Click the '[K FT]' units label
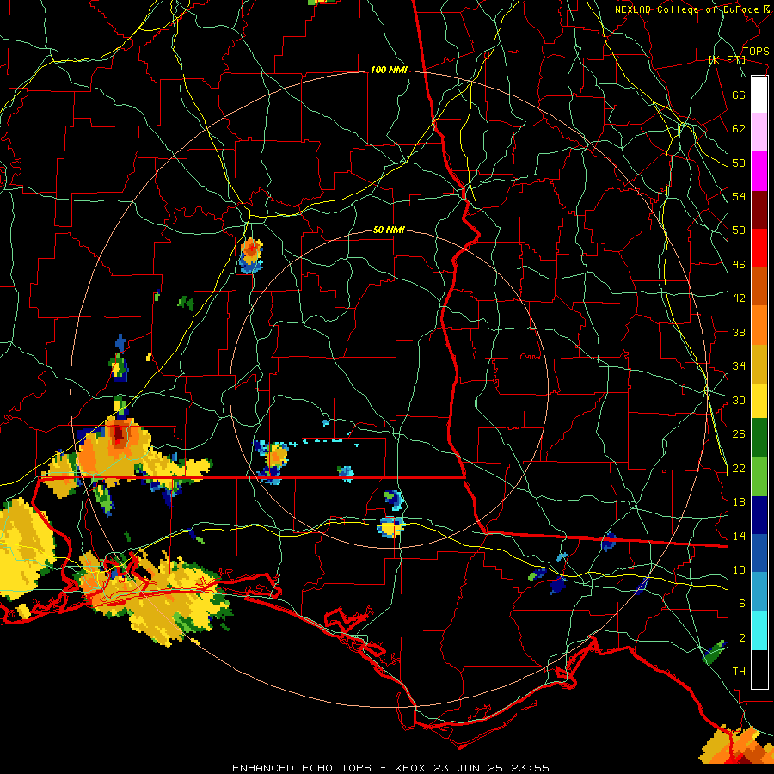This screenshot has height=774, width=774. tap(727, 59)
